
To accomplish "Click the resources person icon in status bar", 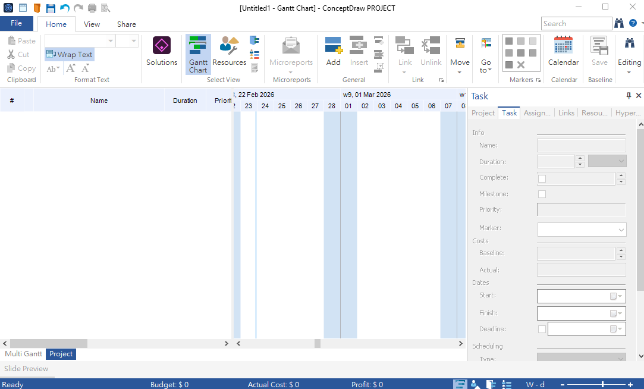I will [476, 384].
